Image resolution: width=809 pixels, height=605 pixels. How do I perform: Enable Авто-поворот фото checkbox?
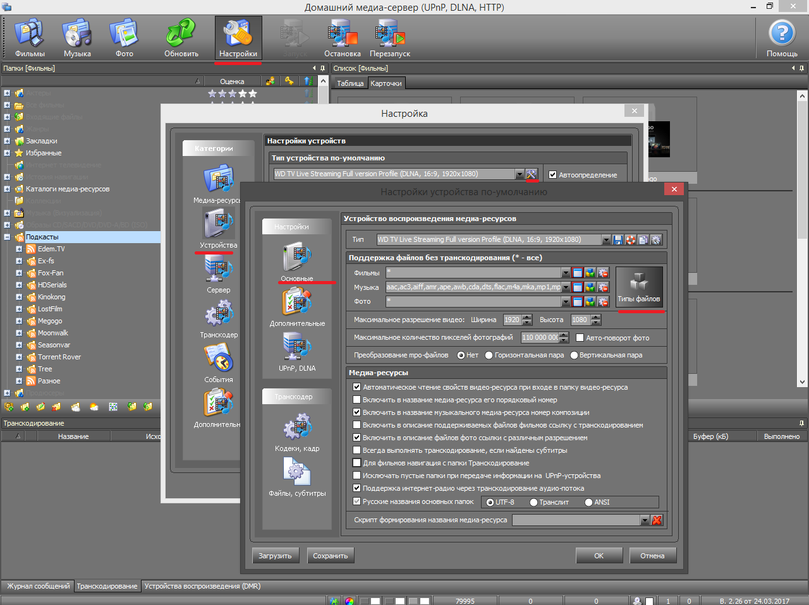pyautogui.click(x=579, y=338)
